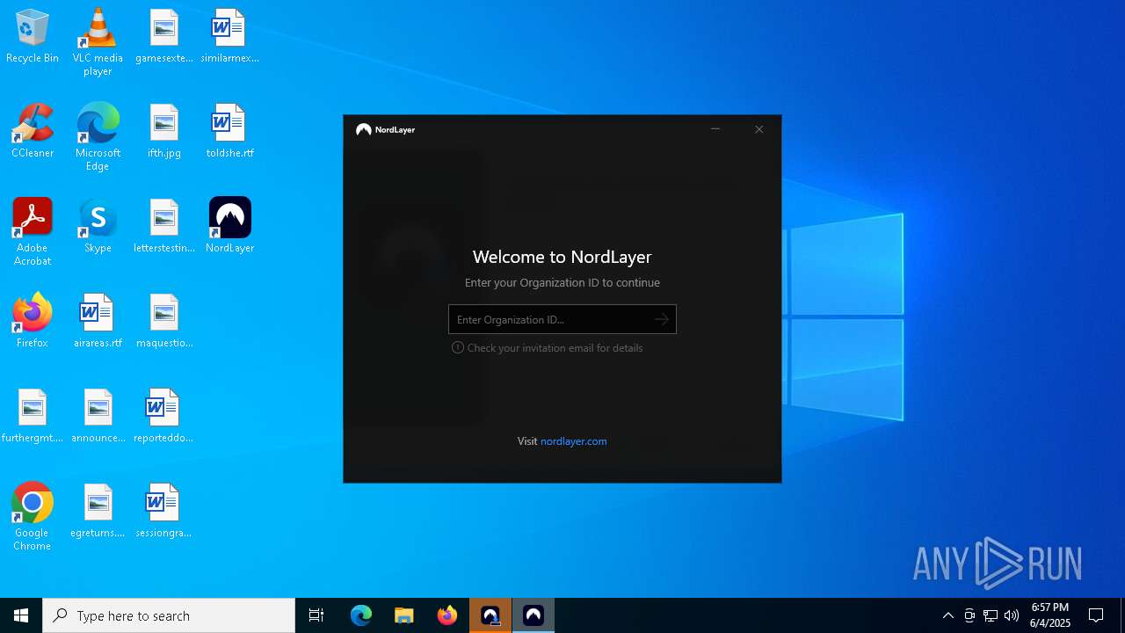Select the NordLayer desktop shortcut
Screen dimensions: 1125x633
tap(229, 227)
